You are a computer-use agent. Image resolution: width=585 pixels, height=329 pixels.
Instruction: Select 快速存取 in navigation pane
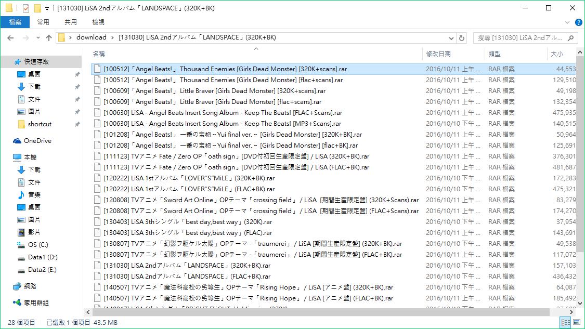(x=36, y=61)
